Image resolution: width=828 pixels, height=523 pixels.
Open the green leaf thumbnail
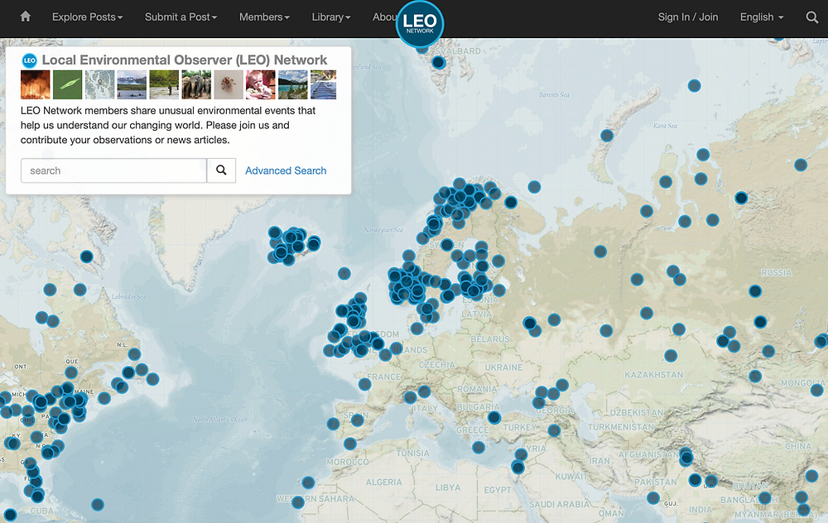point(68,84)
